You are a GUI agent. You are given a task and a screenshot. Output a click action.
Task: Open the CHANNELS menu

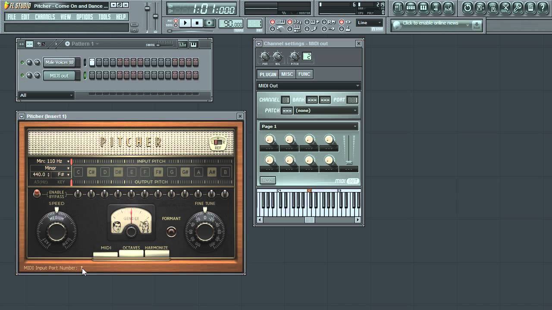(x=45, y=17)
